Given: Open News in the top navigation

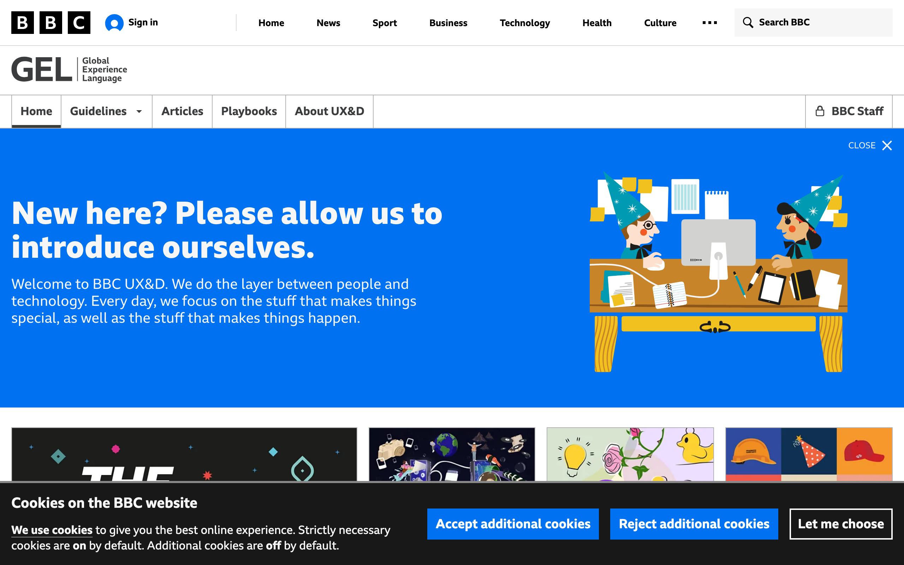Looking at the screenshot, I should 328,23.
